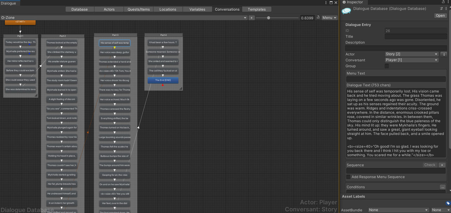Open the Actor dropdown showing Story [2]

412,54
